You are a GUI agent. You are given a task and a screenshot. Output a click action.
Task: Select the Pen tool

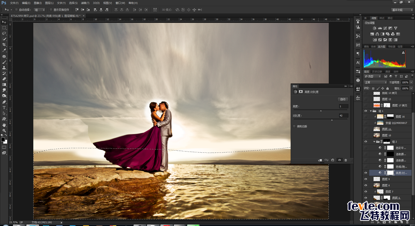(x=4, y=102)
